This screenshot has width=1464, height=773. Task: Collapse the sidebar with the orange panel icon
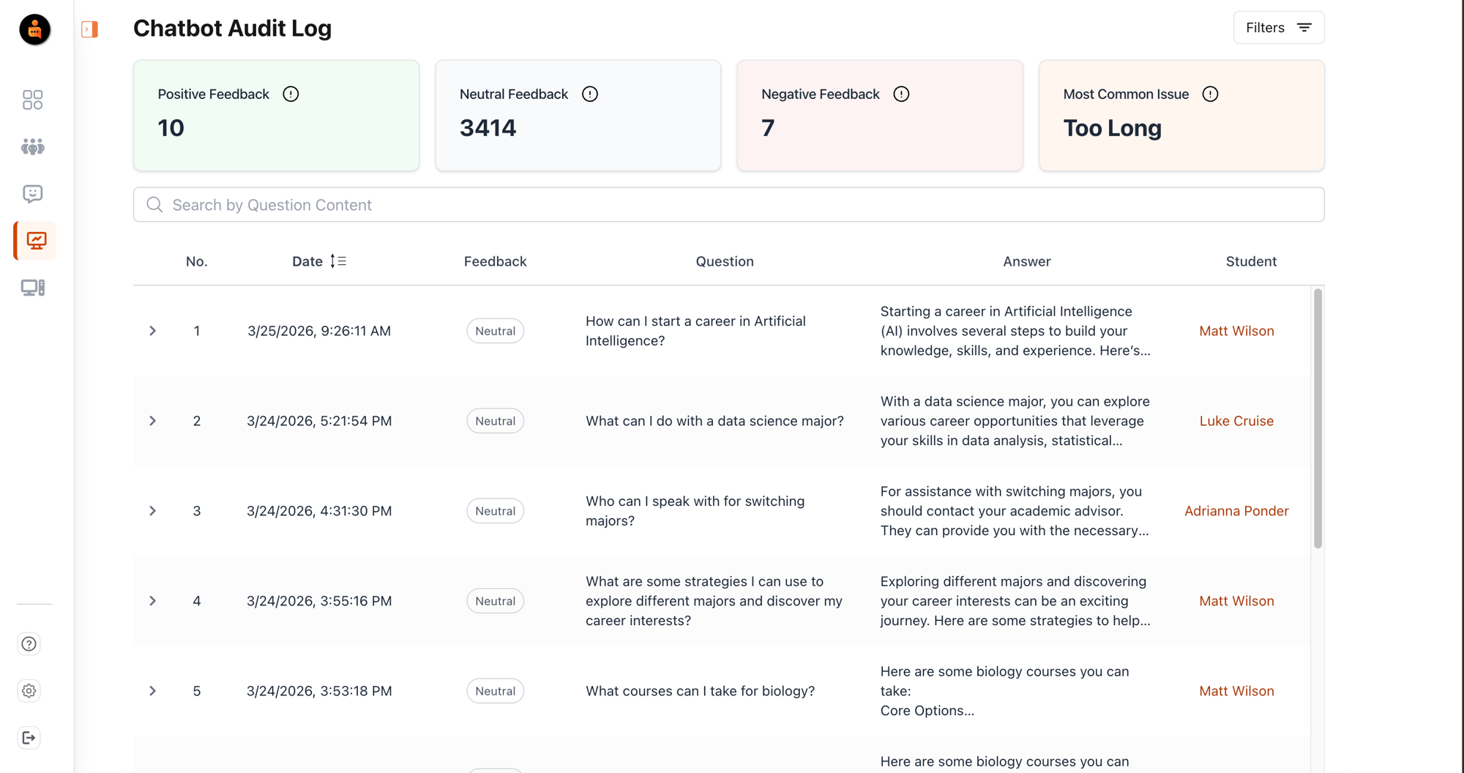(x=89, y=28)
